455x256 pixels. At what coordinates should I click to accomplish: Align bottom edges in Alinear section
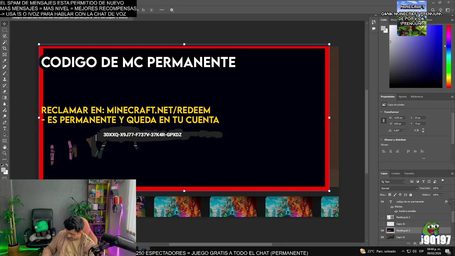pyautogui.click(x=422, y=151)
